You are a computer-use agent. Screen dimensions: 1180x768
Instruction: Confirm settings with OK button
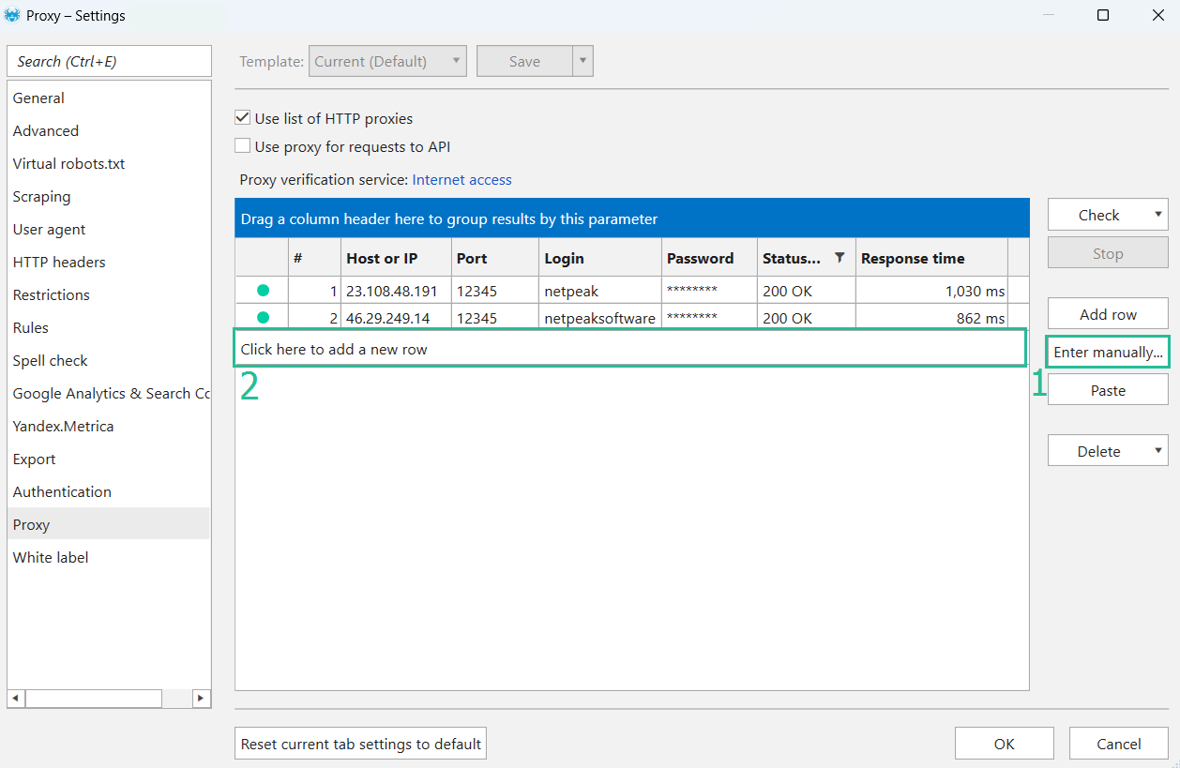point(1005,744)
